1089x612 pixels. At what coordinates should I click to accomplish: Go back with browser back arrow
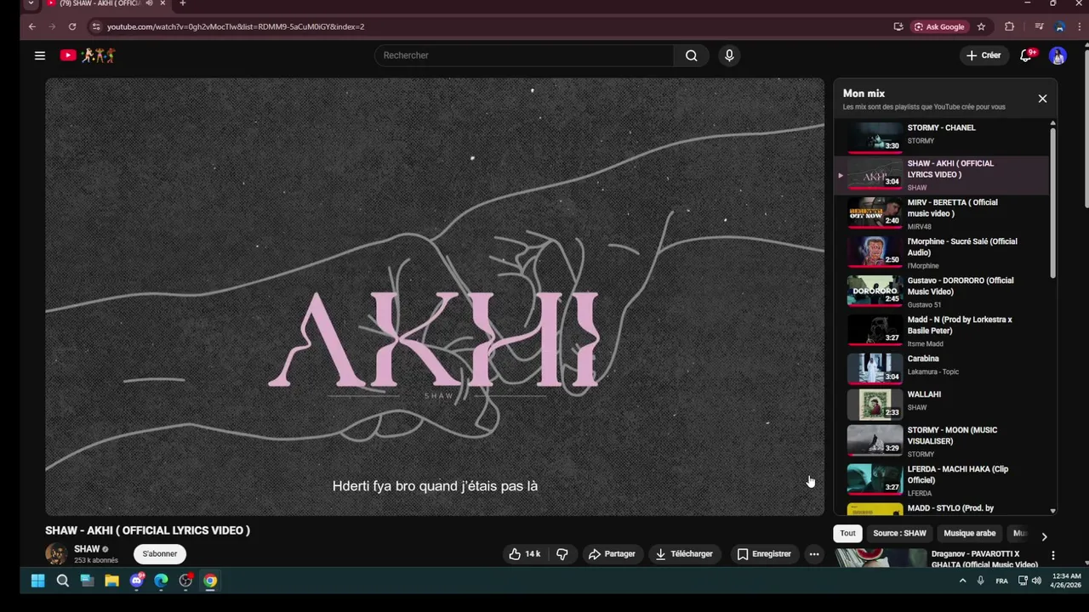coord(31,26)
